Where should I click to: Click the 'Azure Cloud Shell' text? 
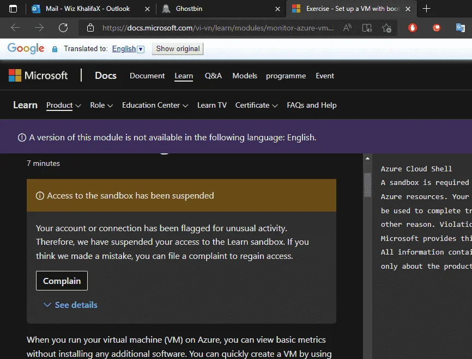coord(416,169)
